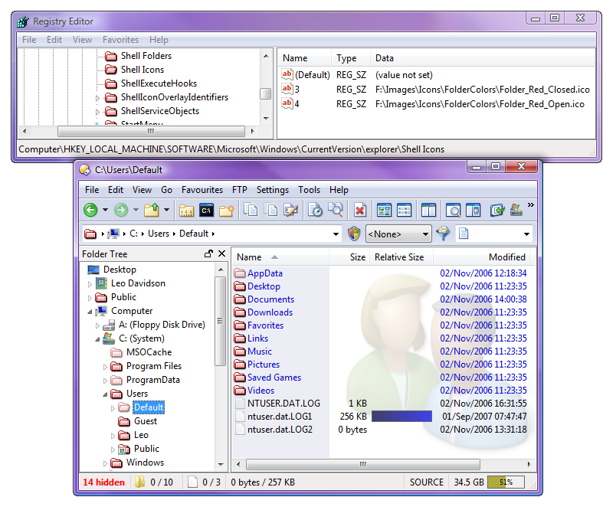Open the Go menu
The image size is (616, 510).
click(166, 190)
